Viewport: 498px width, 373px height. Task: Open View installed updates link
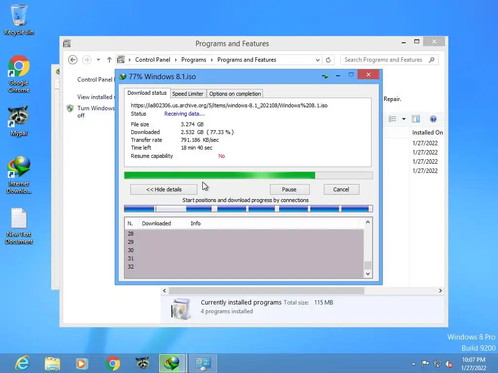[95, 97]
